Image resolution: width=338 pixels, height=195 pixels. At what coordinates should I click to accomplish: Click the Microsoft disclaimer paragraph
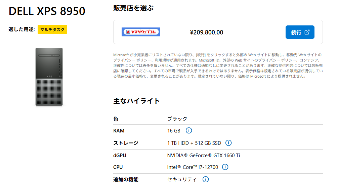click(x=218, y=66)
